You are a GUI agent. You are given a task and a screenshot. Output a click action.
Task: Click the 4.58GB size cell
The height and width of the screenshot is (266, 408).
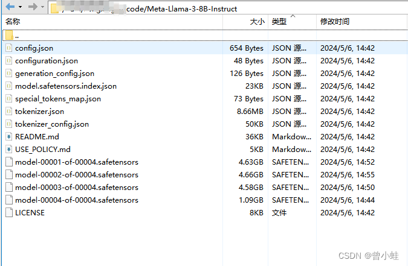[251, 188]
